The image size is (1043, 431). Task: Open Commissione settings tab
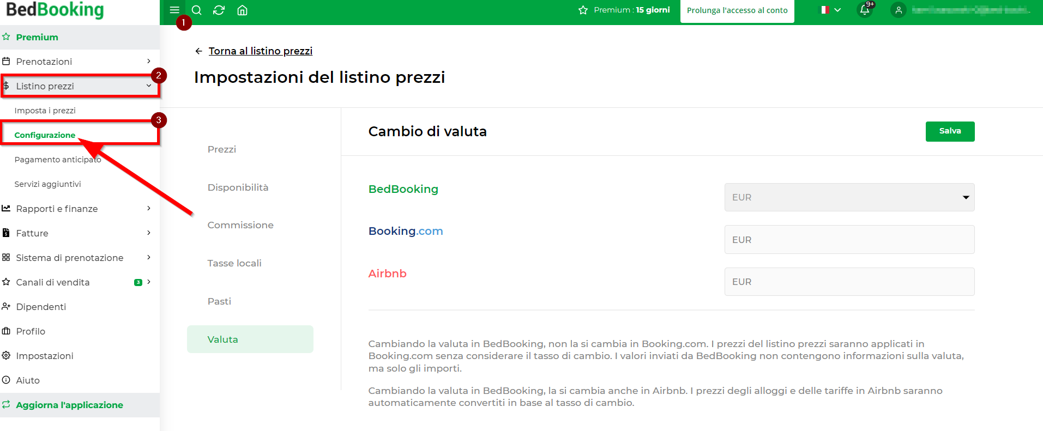coord(240,225)
